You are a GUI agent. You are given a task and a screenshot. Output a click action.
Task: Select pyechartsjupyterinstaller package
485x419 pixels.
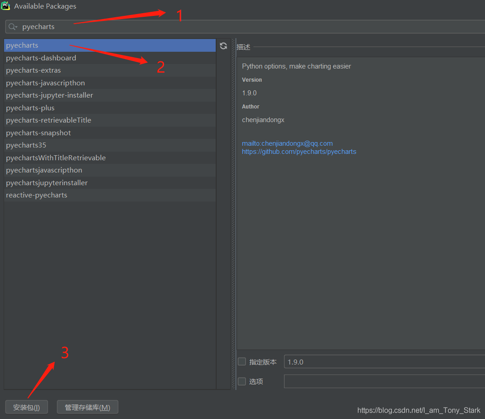110,183
